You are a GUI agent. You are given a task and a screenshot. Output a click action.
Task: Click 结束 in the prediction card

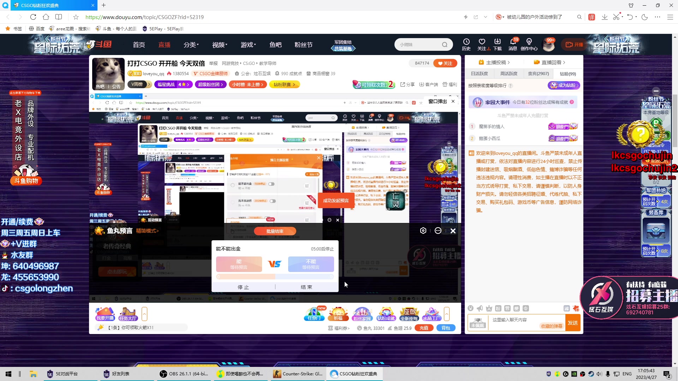307,287
